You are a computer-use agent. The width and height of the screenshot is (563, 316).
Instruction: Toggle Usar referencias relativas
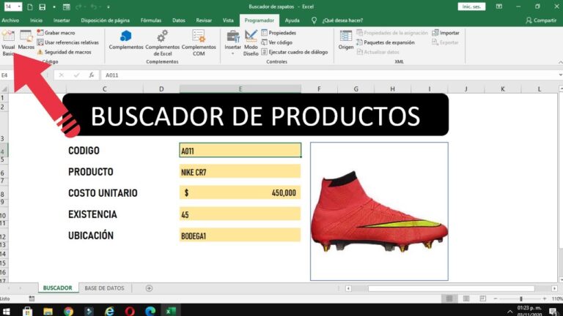coord(68,42)
